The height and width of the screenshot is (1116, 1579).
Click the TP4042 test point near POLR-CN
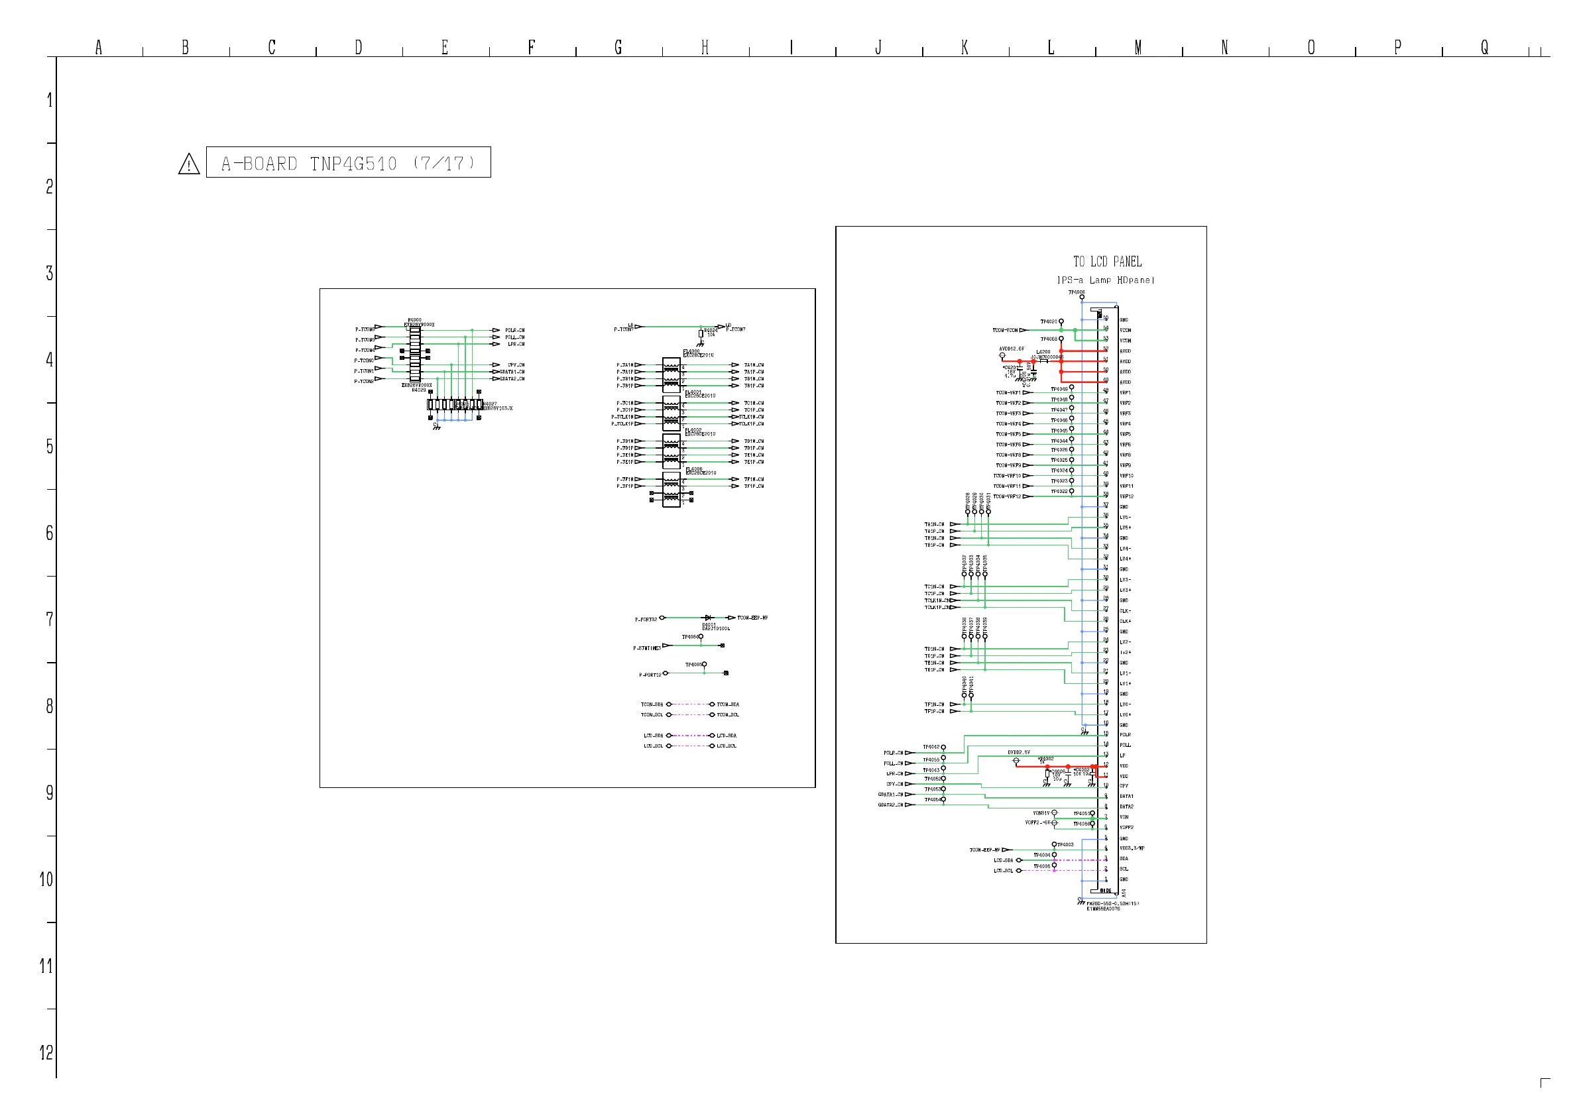943,748
